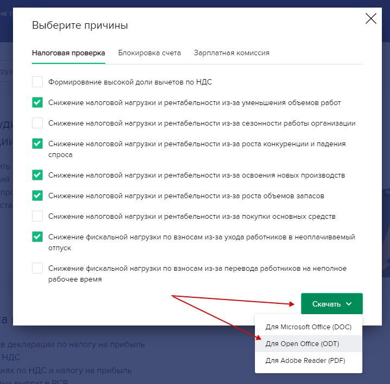The image size is (390, 384).
Task: Collapse the menu via Скачать chevron arrow
Action: point(349,304)
